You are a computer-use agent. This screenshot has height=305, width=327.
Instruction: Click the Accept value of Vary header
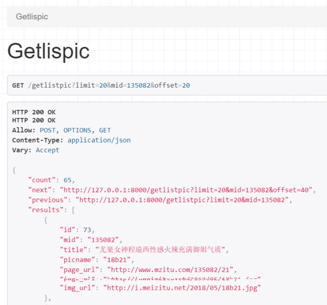tap(47, 150)
